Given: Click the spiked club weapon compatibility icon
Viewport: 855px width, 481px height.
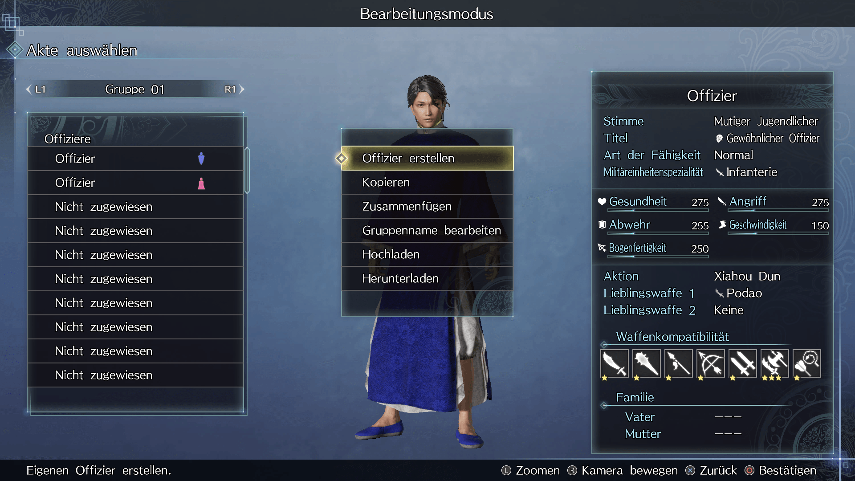Looking at the screenshot, I should click(646, 363).
